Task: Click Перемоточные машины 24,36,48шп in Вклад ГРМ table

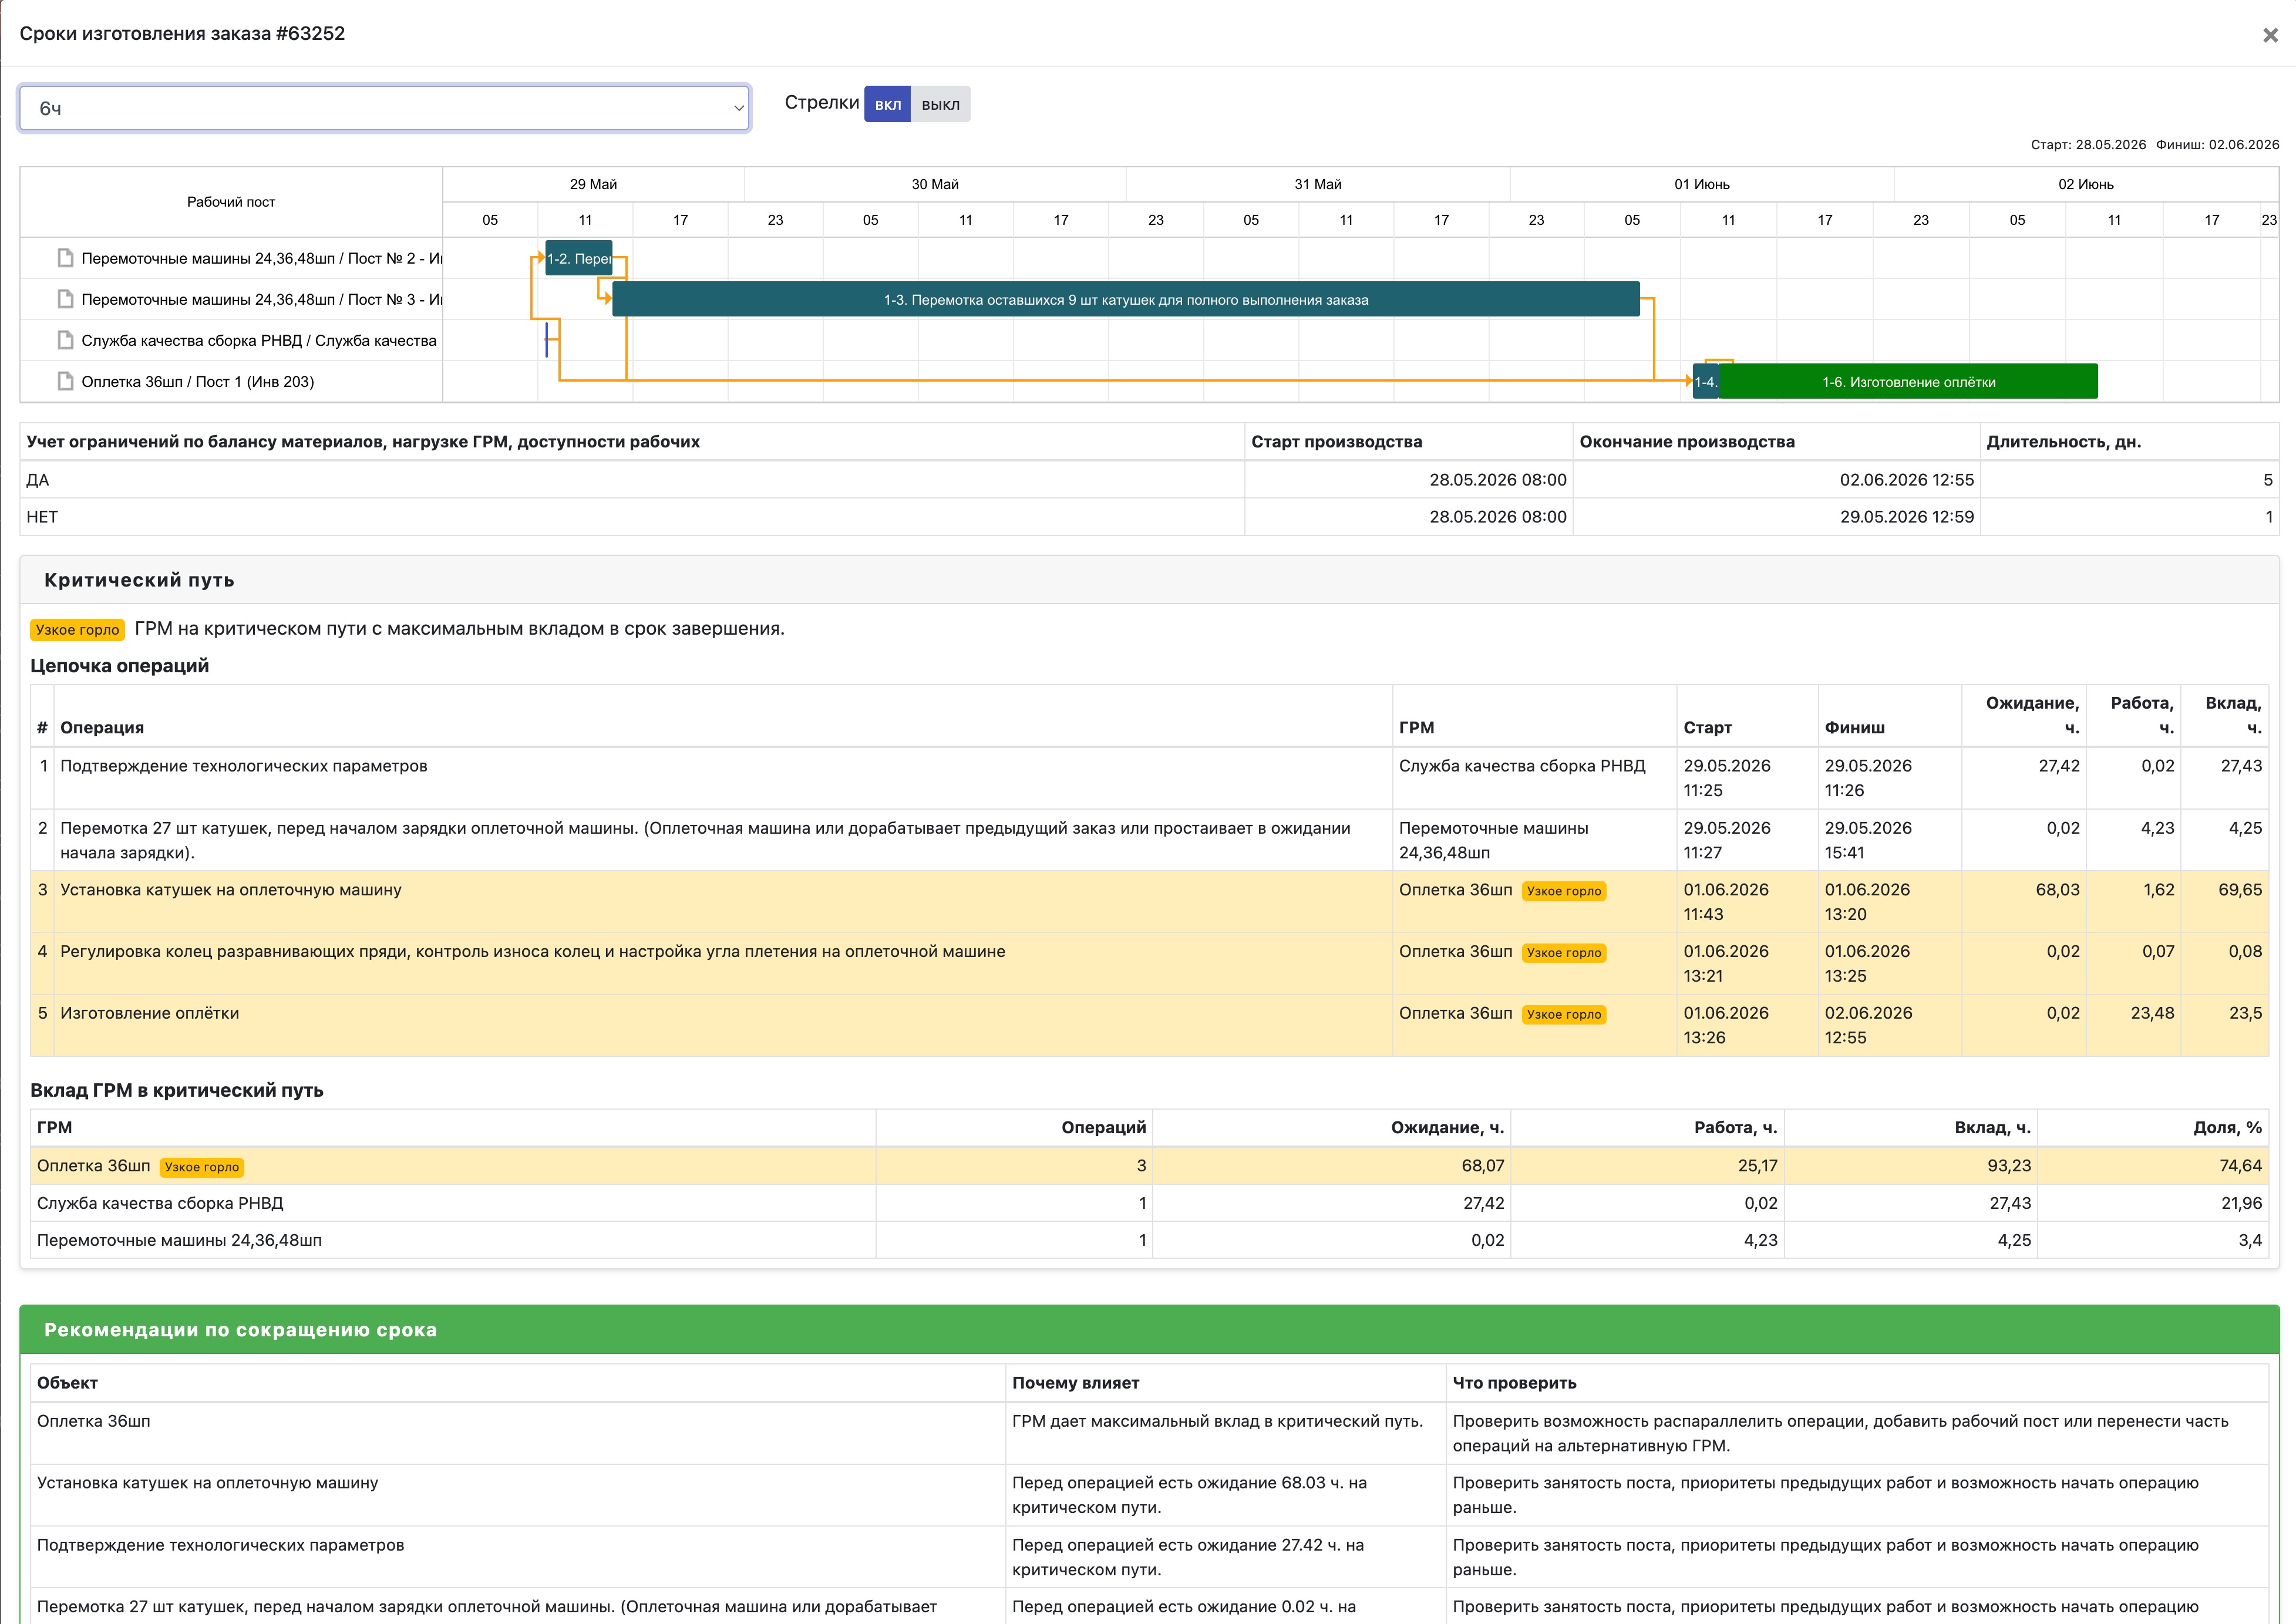Action: pos(179,1240)
